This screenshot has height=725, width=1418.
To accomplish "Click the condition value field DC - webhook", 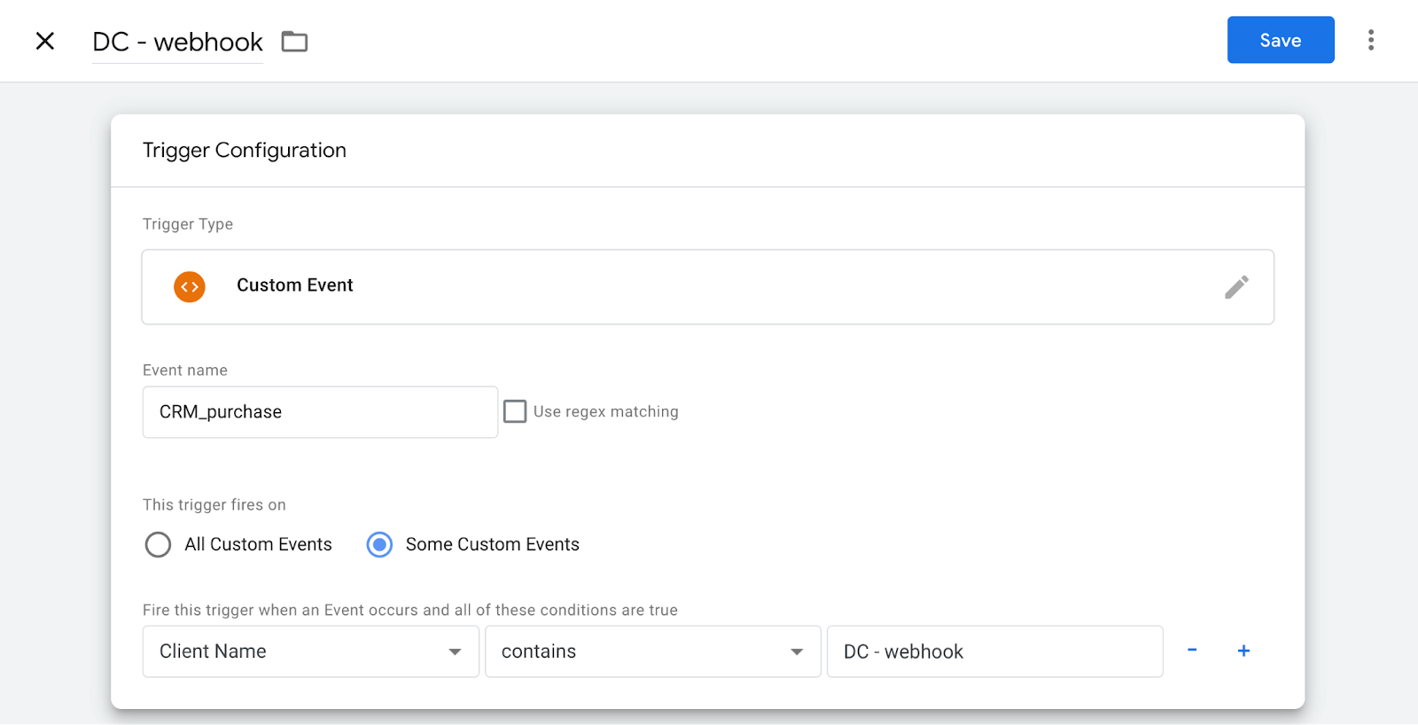I will (x=995, y=651).
